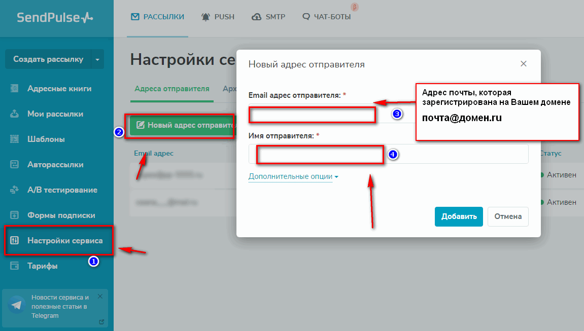Click the Статус column header
Image resolution: width=584 pixels, height=331 pixels.
pos(551,153)
